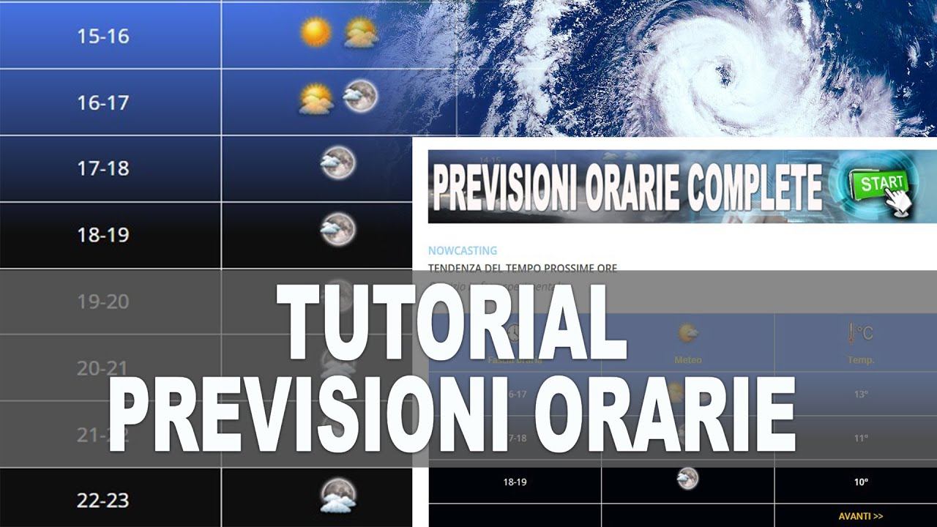Select the small '18-19' cell in right table
The width and height of the screenshot is (937, 527).
coord(515,482)
